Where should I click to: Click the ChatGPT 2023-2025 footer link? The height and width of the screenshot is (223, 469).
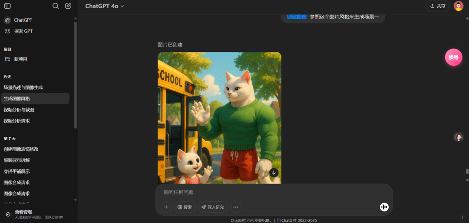point(297,220)
